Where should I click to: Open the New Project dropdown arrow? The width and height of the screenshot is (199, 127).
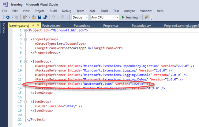29,17
